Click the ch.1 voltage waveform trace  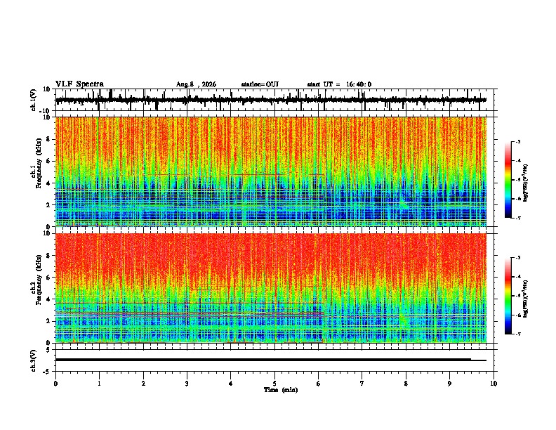[x=271, y=100]
